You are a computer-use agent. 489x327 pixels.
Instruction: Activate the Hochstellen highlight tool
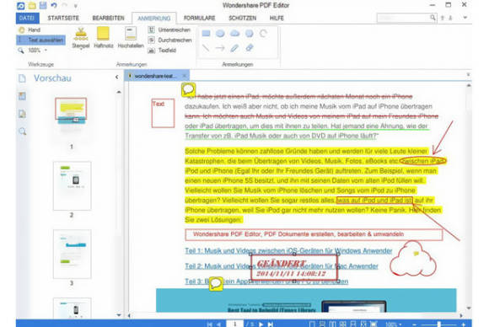click(x=131, y=37)
